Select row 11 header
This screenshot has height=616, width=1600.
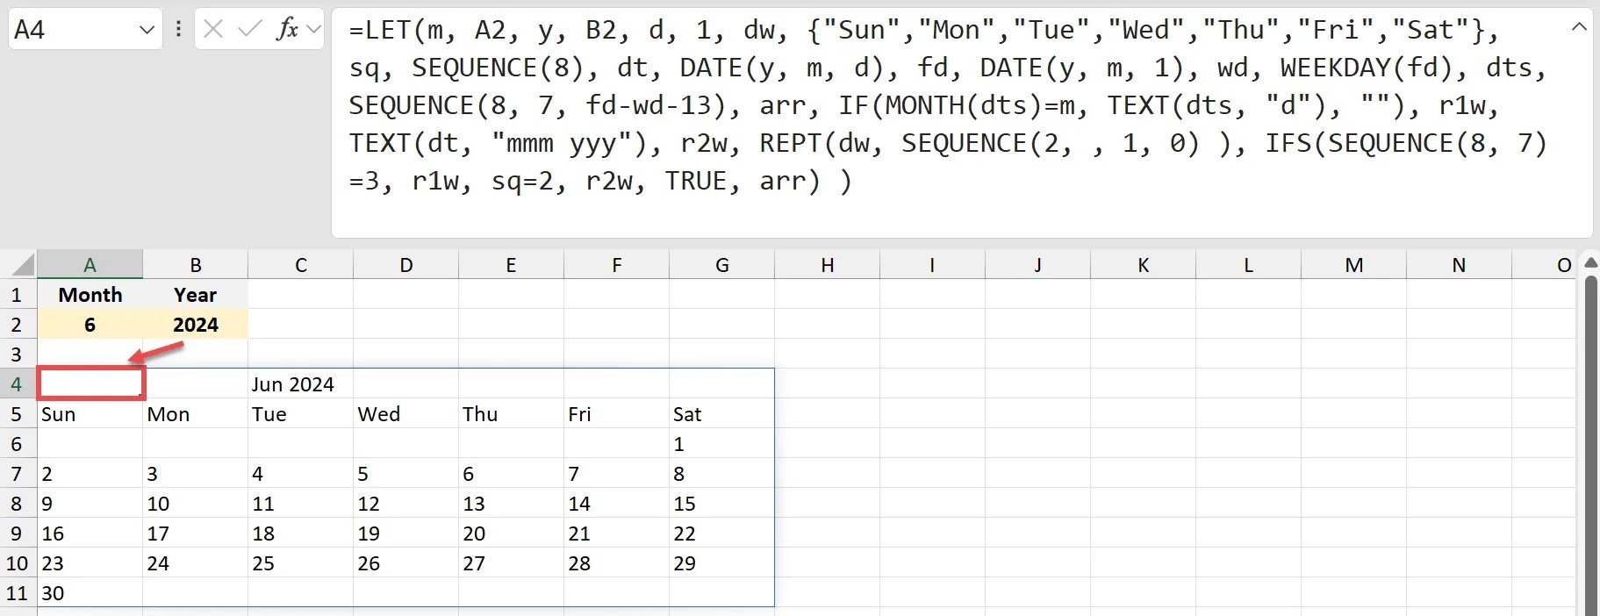tap(18, 593)
